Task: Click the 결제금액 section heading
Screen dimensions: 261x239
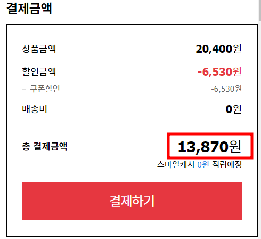Action: (x=29, y=9)
